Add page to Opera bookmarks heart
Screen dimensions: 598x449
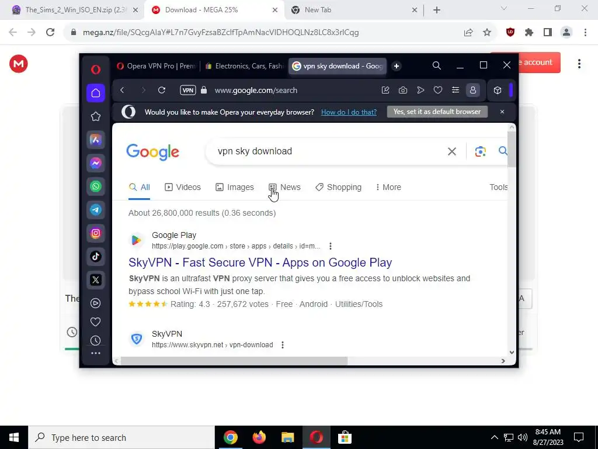438,90
